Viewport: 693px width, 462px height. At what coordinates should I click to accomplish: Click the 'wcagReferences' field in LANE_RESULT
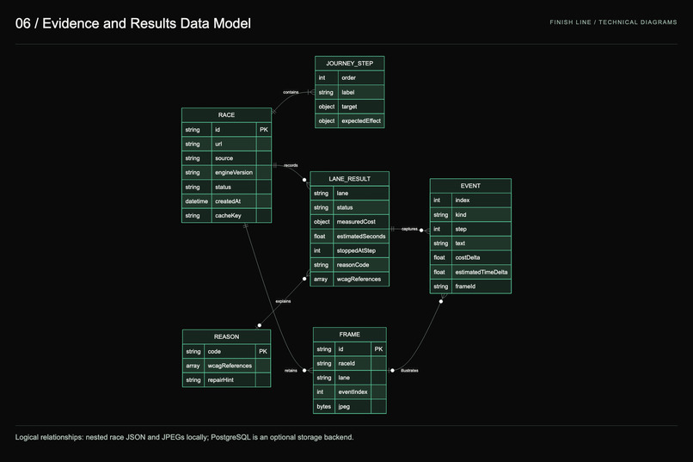click(361, 279)
